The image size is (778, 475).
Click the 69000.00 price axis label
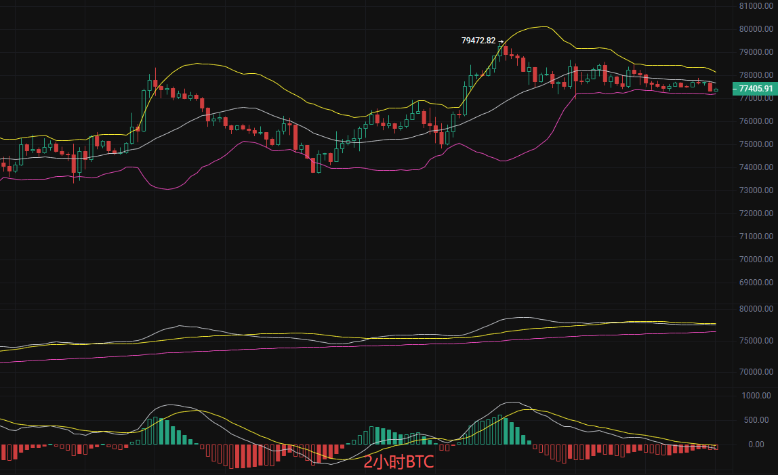point(756,283)
